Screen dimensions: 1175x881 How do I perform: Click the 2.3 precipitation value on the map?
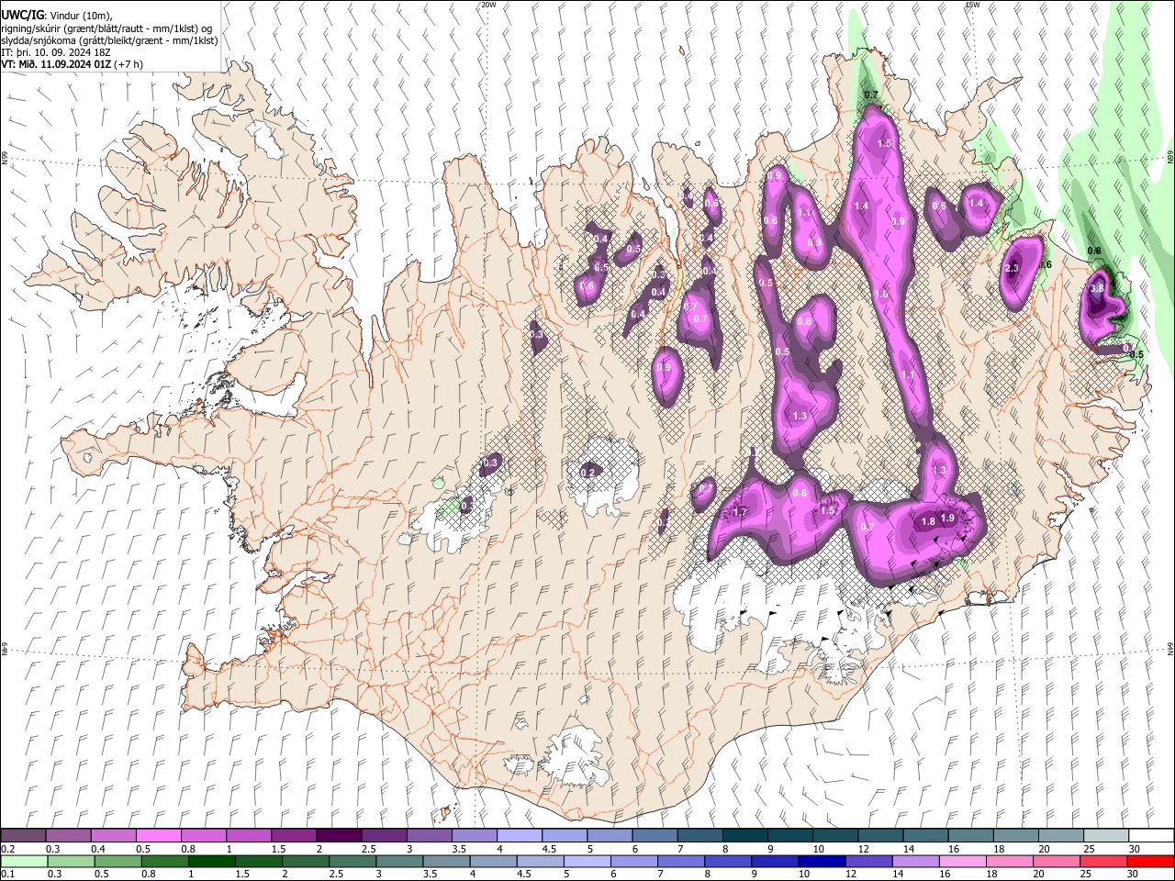point(1013,268)
